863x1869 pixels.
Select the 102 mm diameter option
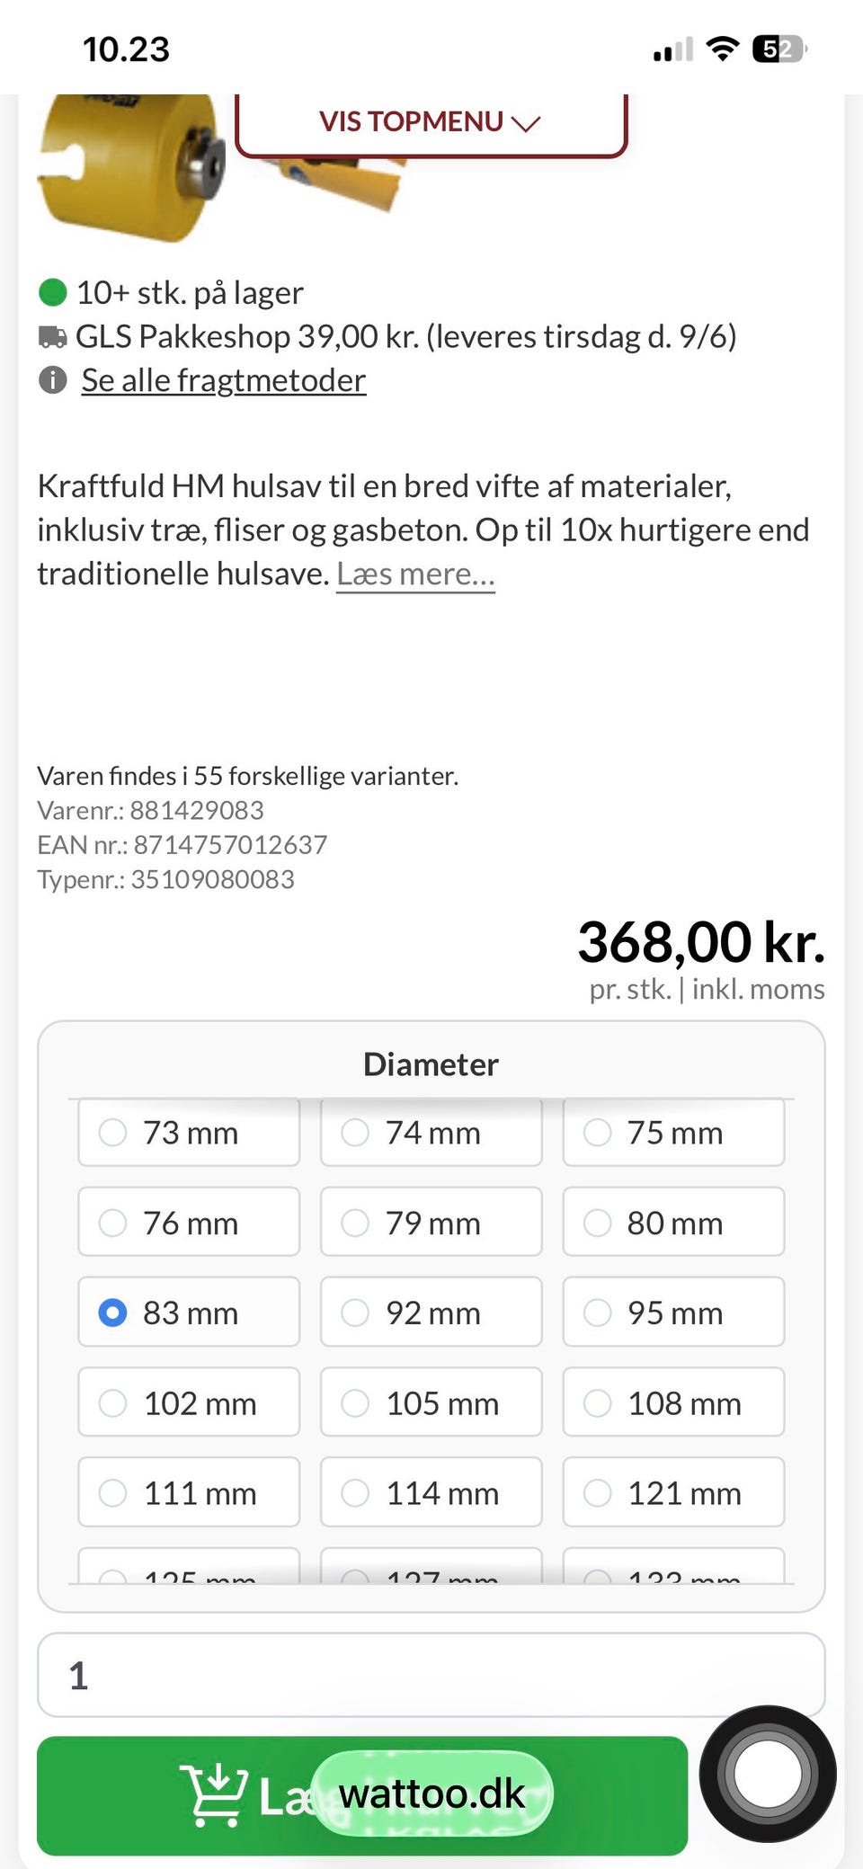[189, 1402]
